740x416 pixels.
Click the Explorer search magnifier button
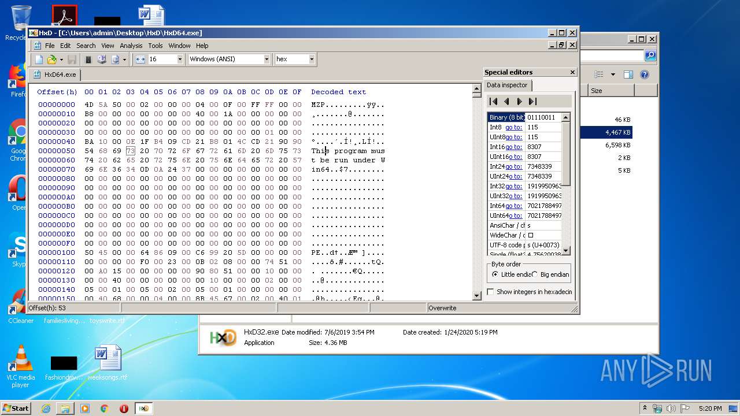(650, 55)
